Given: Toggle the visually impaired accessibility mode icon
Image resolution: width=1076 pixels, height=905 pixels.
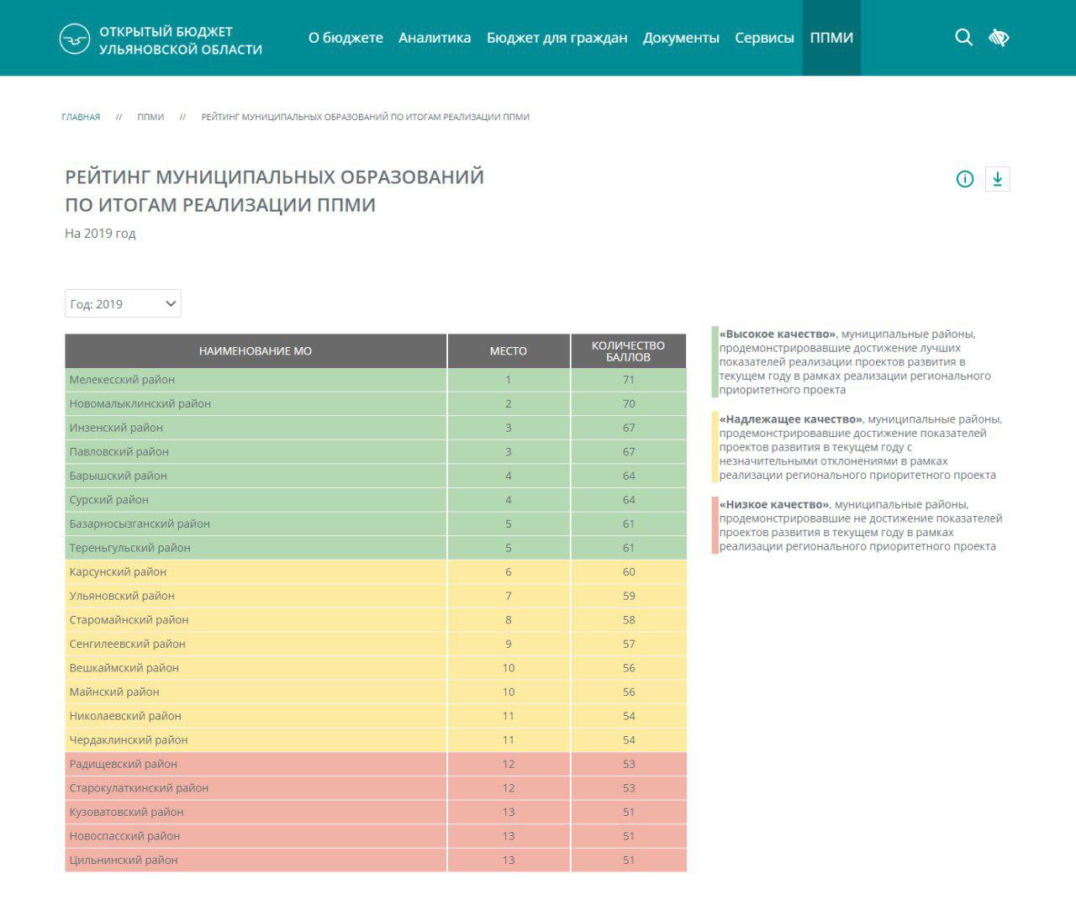Looking at the screenshot, I should coord(999,37).
